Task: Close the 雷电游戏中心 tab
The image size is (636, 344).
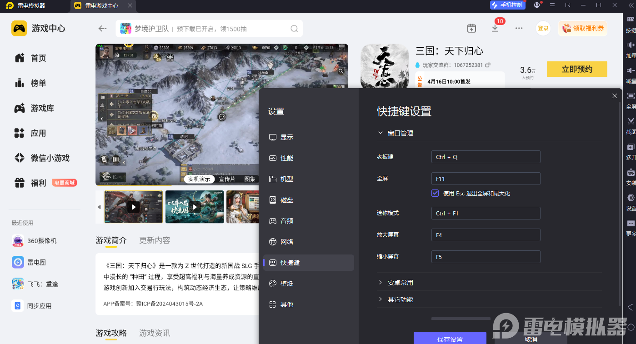Action: point(130,5)
